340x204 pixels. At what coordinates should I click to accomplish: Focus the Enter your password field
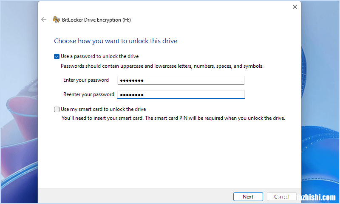181,80
